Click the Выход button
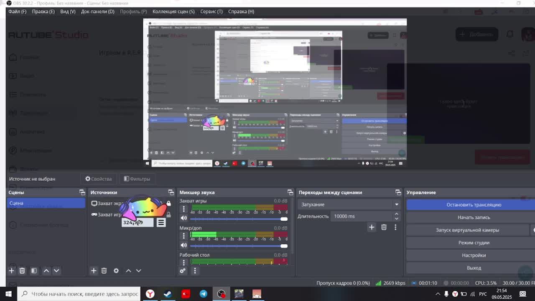Viewport: 535px width, 301px height. 471,268
